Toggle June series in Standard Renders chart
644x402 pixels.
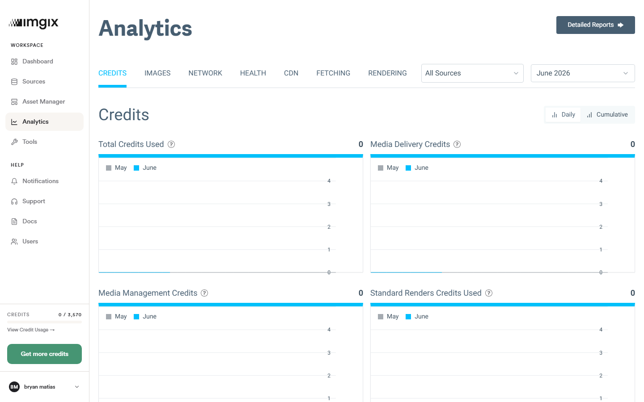click(417, 317)
